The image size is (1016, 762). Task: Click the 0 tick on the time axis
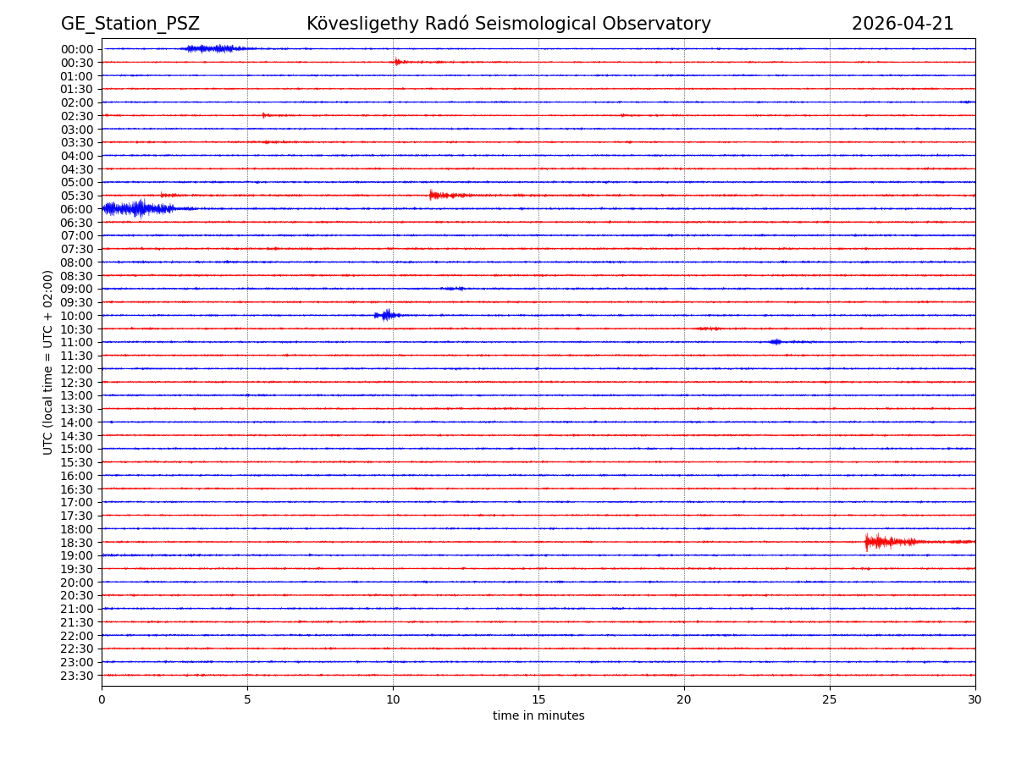(x=102, y=699)
